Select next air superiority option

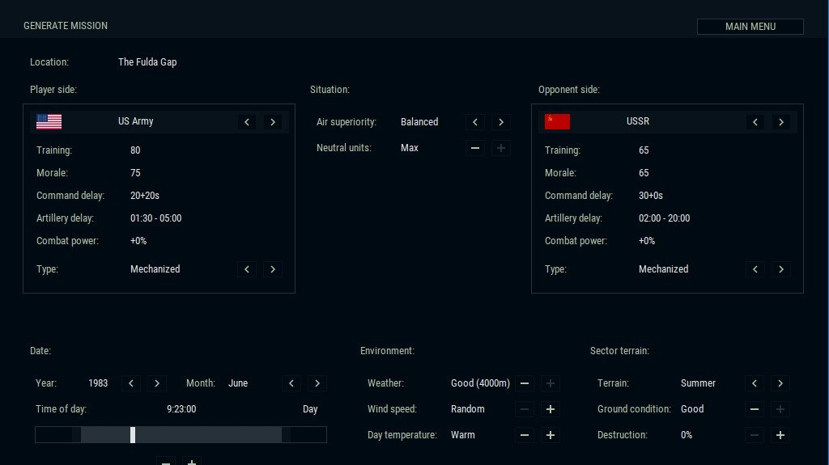coord(501,122)
